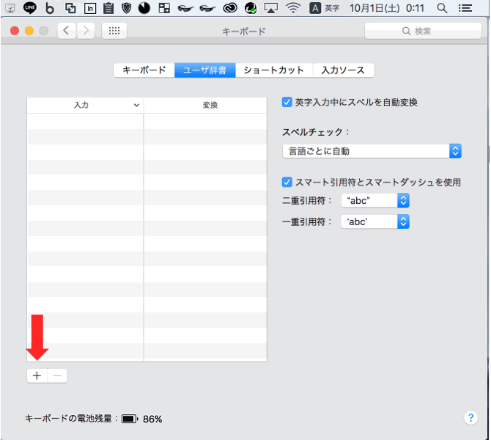This screenshot has height=440, width=491.
Task: Click the b-shaped menu bar icon
Action: point(50,8)
